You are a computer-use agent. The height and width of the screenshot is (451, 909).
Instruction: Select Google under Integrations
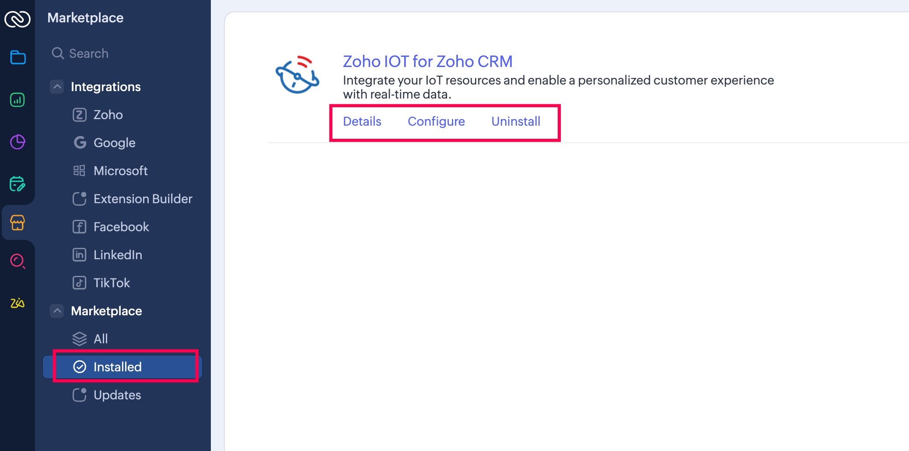[114, 143]
